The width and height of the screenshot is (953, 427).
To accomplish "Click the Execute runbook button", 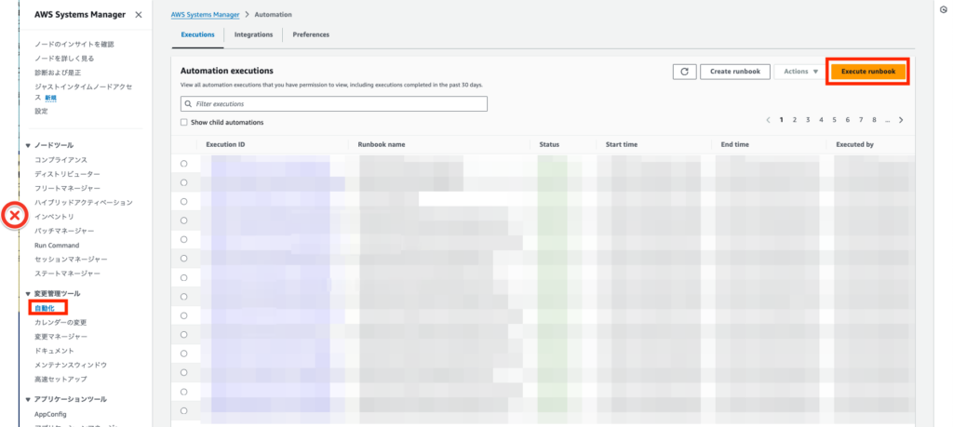I will click(x=868, y=72).
